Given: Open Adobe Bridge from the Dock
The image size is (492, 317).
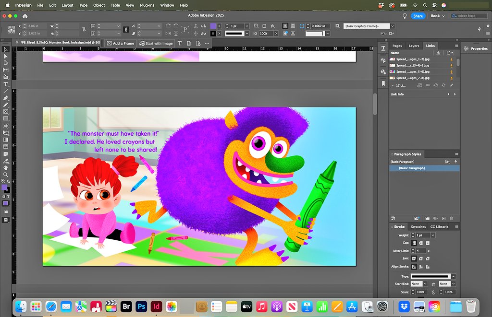Looking at the screenshot, I should click(126, 306).
